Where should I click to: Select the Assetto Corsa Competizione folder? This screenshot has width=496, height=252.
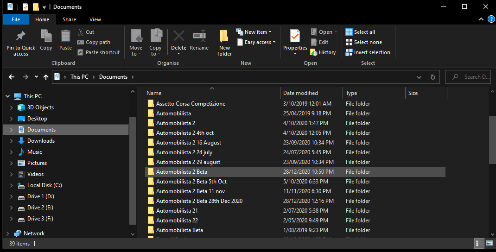[191, 104]
